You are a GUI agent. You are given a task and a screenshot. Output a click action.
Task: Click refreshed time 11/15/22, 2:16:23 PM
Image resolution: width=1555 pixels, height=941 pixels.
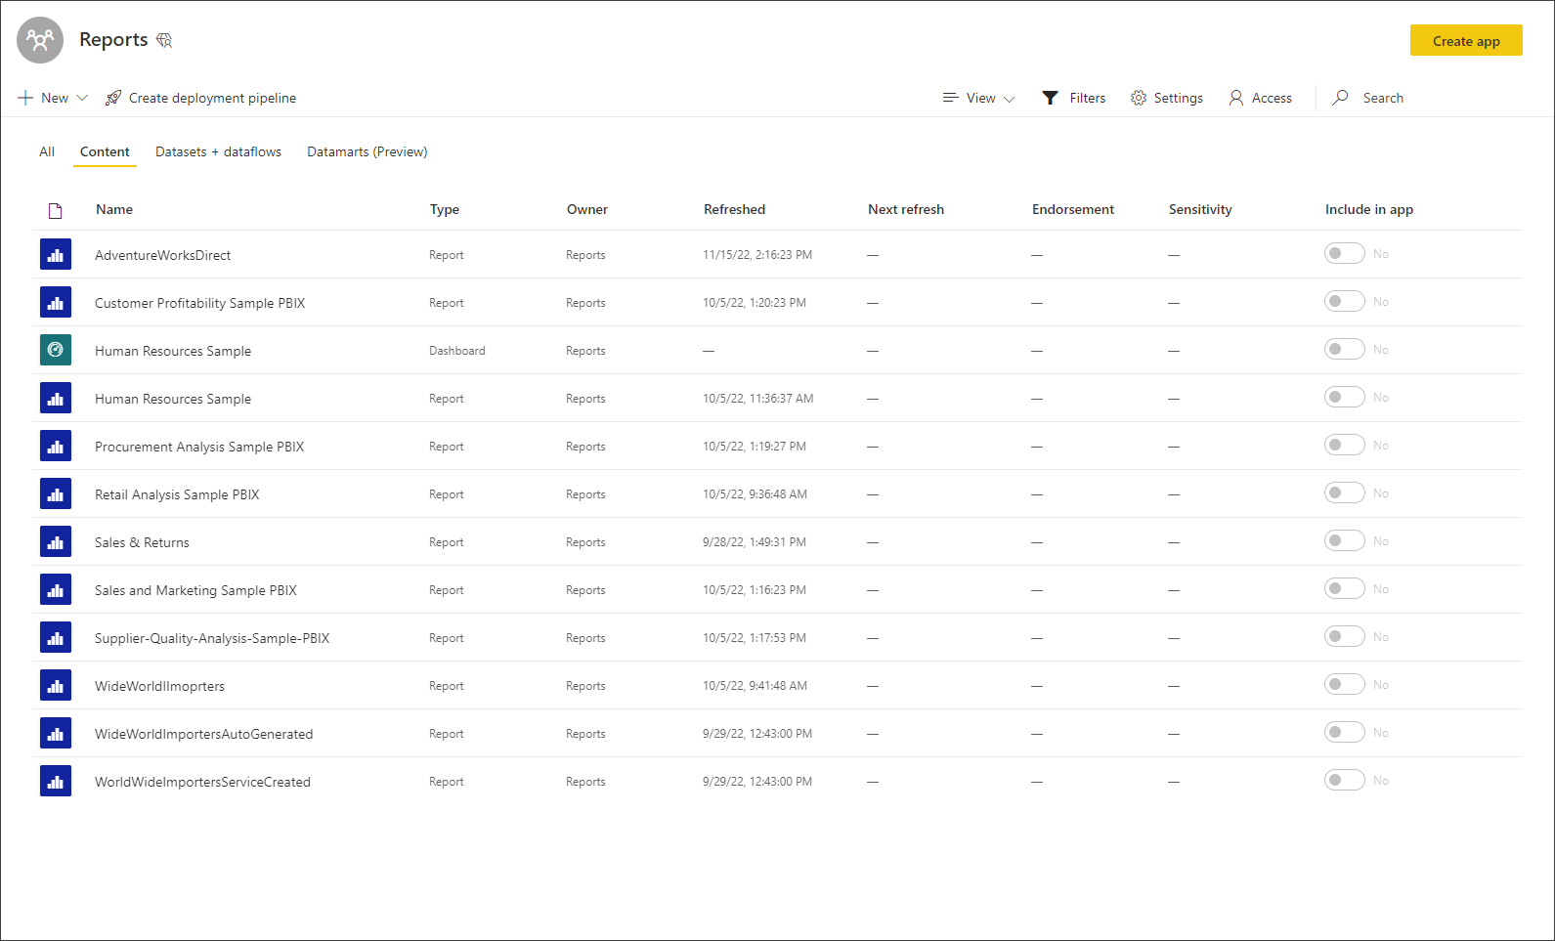click(x=757, y=255)
